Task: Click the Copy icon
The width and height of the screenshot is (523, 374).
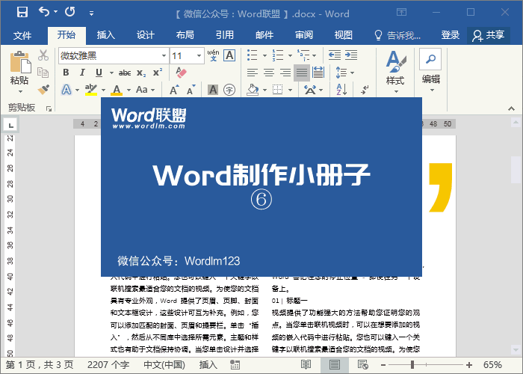Action: coord(43,72)
